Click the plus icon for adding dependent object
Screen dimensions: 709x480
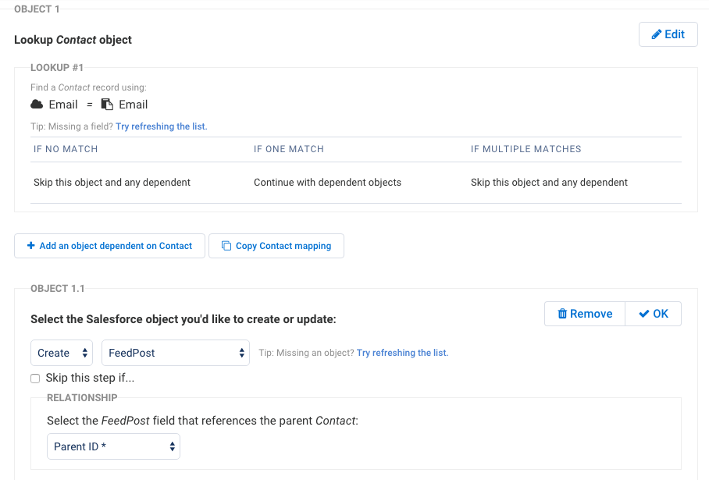[x=31, y=246]
